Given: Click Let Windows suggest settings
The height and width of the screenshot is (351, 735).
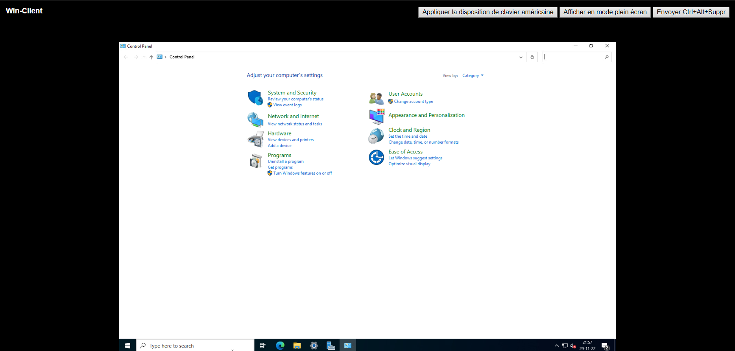Looking at the screenshot, I should (x=416, y=158).
